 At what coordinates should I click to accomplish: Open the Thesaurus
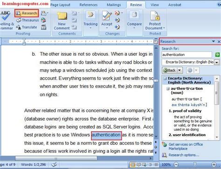[x=28, y=20]
